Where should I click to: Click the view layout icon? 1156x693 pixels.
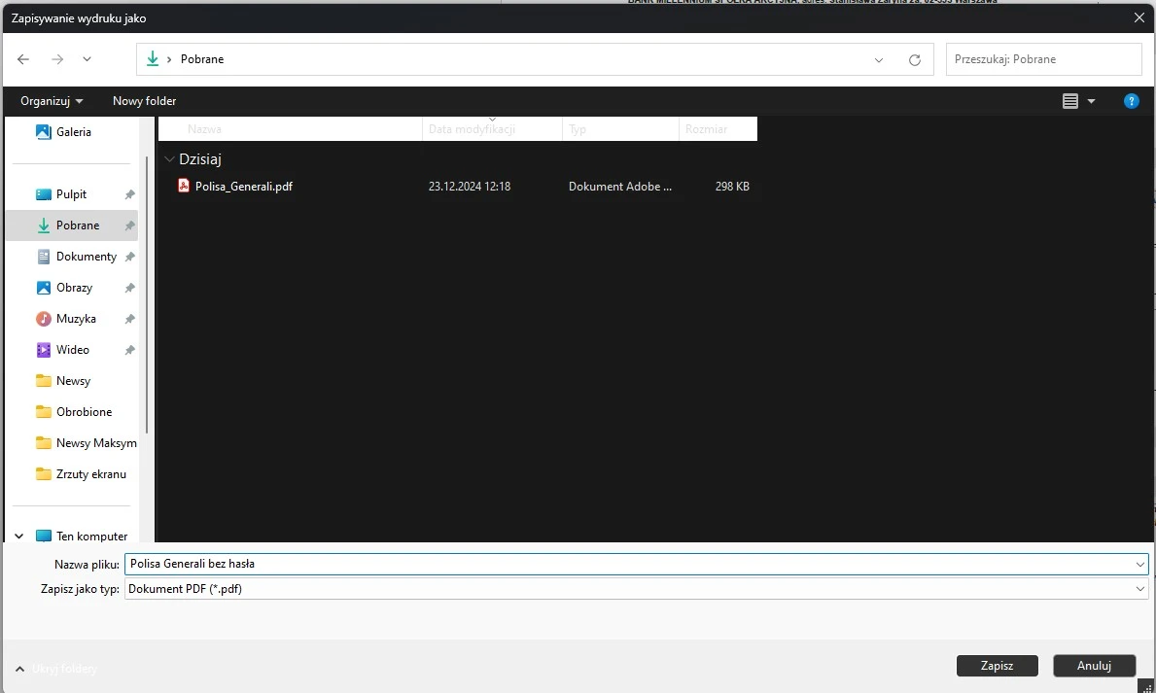point(1070,101)
